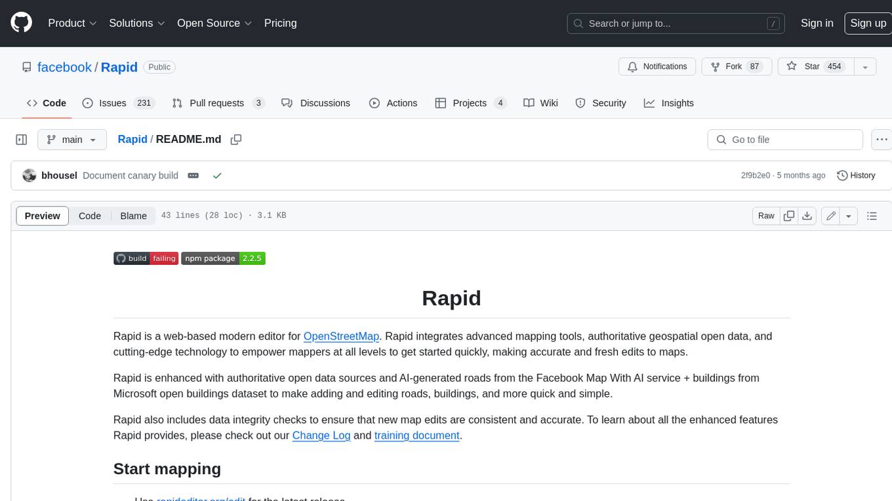Click the Fork count 87

[x=754, y=66]
